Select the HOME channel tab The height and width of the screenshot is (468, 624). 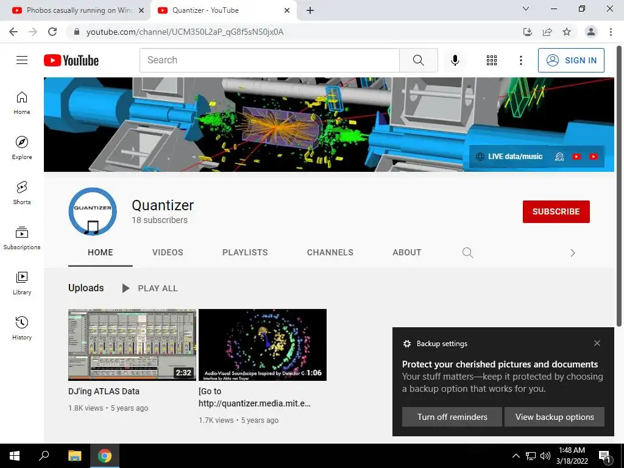point(101,252)
